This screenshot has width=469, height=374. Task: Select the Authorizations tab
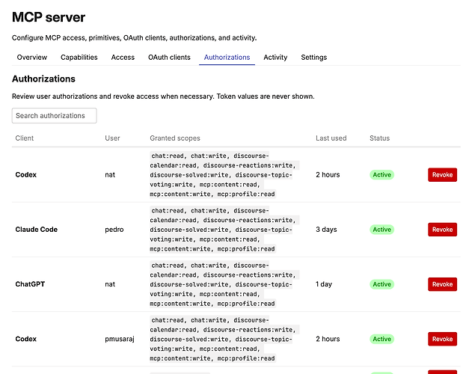(227, 57)
